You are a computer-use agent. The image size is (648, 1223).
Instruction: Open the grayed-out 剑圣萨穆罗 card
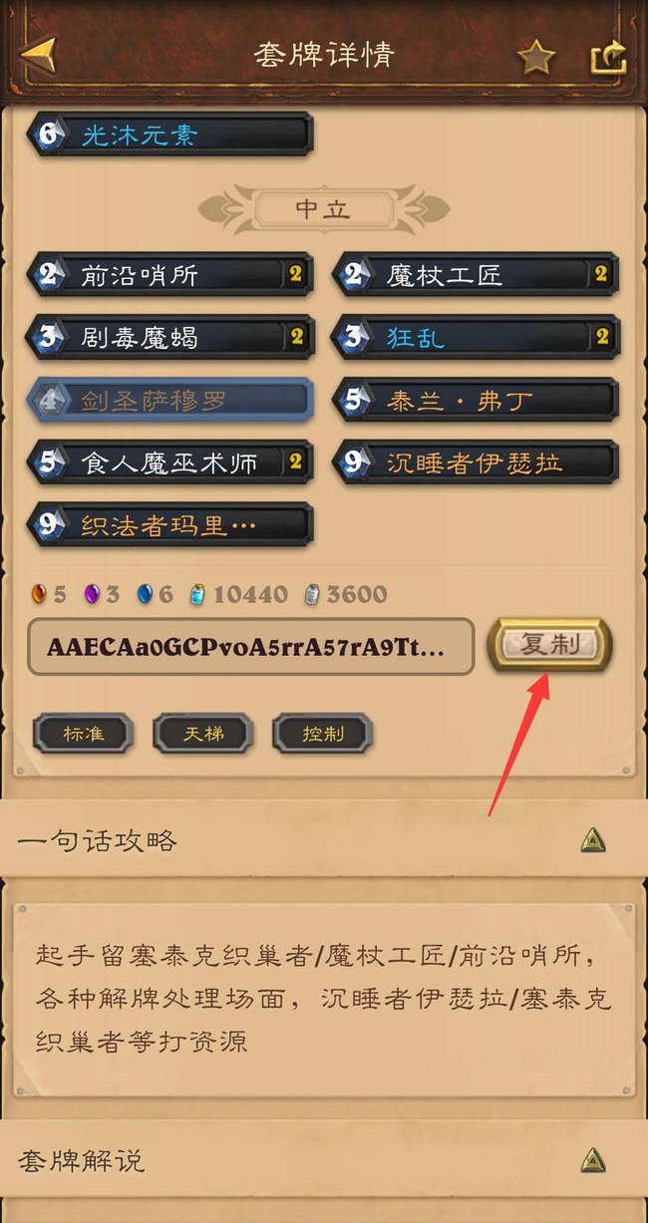(x=170, y=401)
